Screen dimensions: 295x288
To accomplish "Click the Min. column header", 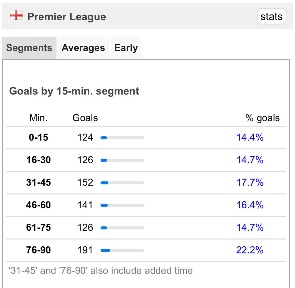I will (x=38, y=118).
